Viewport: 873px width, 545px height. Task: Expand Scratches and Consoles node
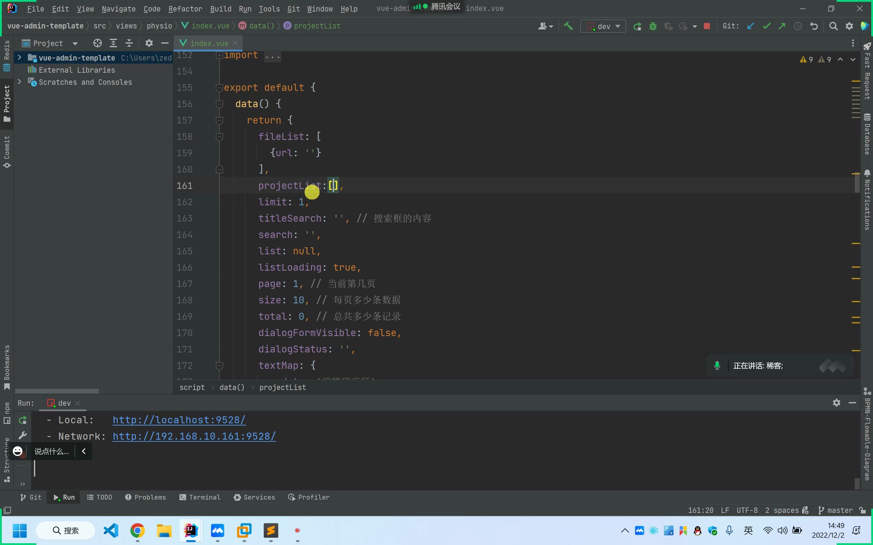19,82
